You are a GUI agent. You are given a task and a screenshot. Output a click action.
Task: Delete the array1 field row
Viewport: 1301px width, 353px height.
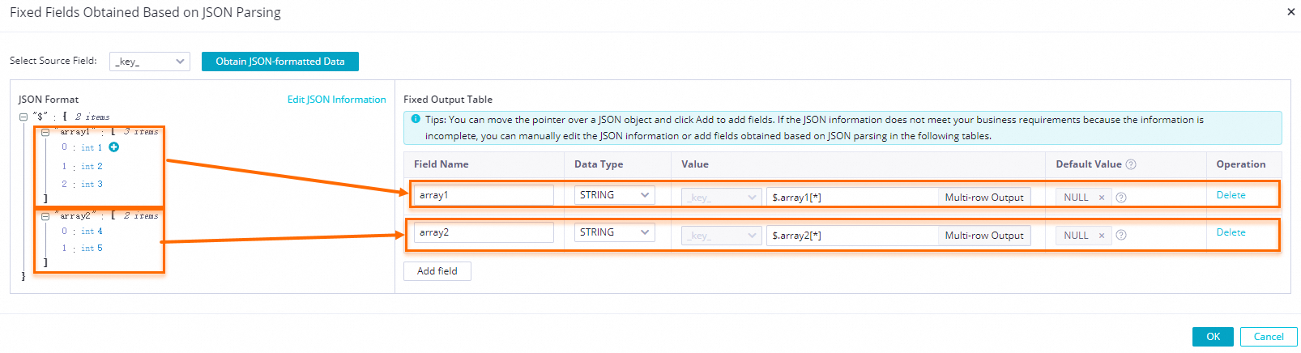pyautogui.click(x=1231, y=195)
